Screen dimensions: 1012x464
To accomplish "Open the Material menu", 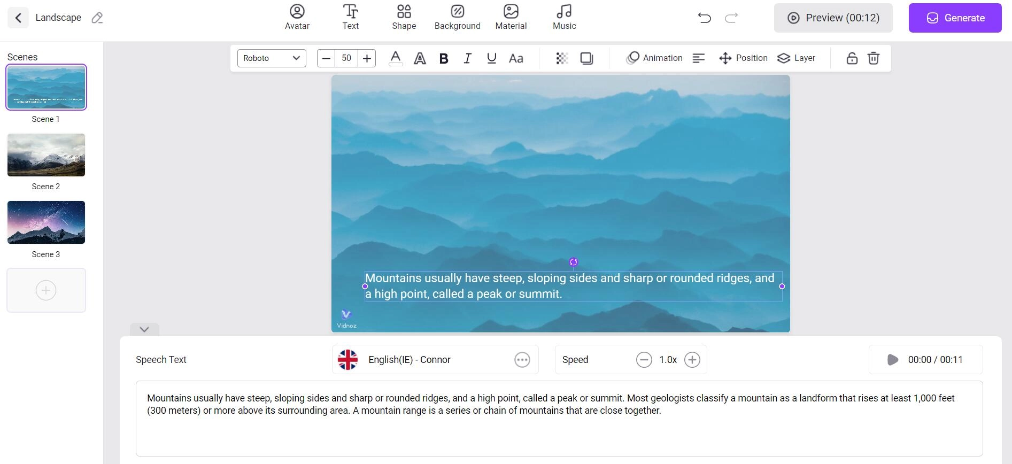I will [511, 17].
